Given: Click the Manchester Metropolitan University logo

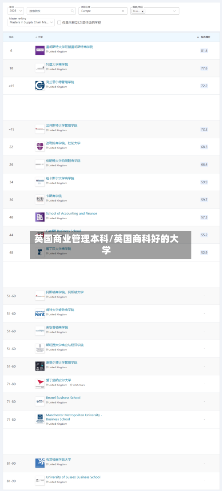Looking at the screenshot, I should [40, 419].
